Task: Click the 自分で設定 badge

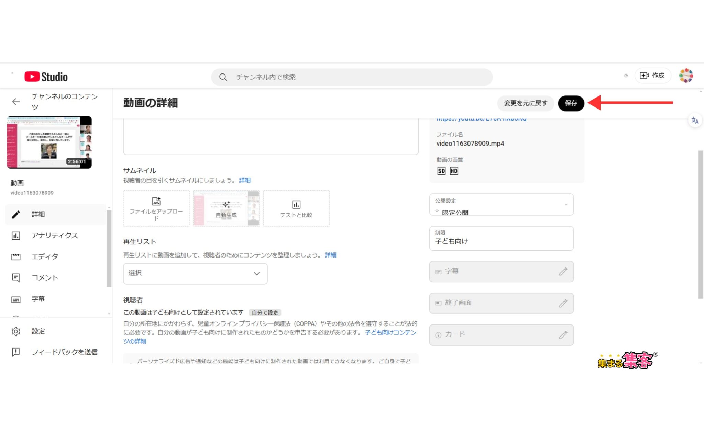Action: pos(265,312)
